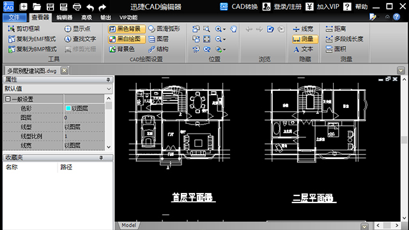Open the zoom options dropdown in third row
This screenshot has width=409, height=230.
[224, 50]
